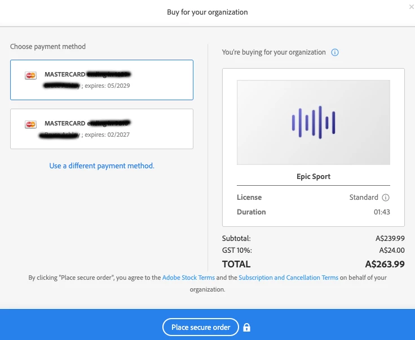Image resolution: width=415 pixels, height=340 pixels.
Task: Click the Duration label
Action: [251, 212]
